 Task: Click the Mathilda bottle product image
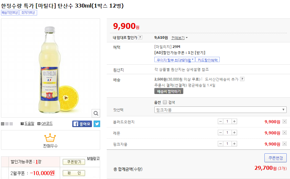pyautogui.click(x=51, y=67)
